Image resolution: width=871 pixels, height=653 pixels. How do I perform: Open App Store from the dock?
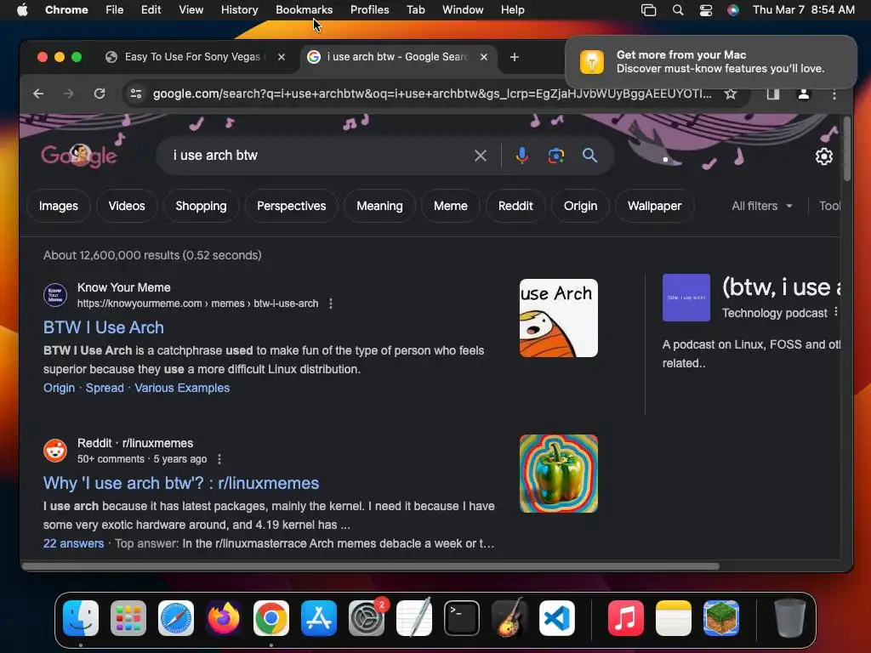pos(319,618)
